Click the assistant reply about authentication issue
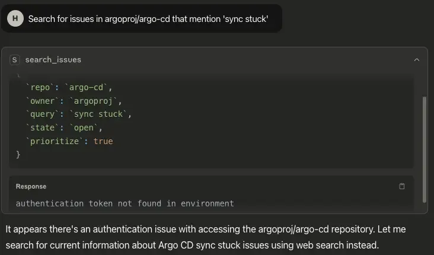The width and height of the screenshot is (434, 255). (206, 237)
